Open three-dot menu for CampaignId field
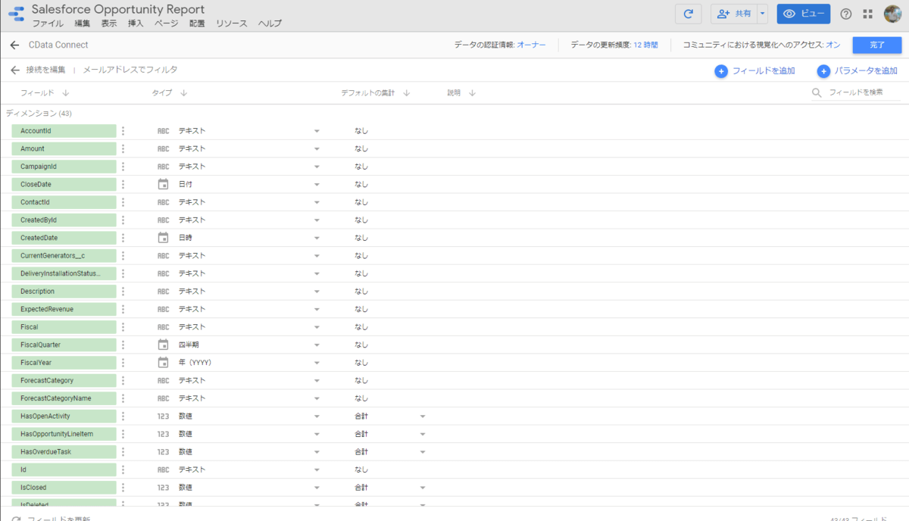This screenshot has width=909, height=521. 123,167
